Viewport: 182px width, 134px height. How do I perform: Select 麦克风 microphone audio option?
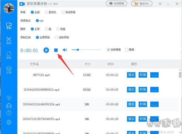(x=46, y=12)
